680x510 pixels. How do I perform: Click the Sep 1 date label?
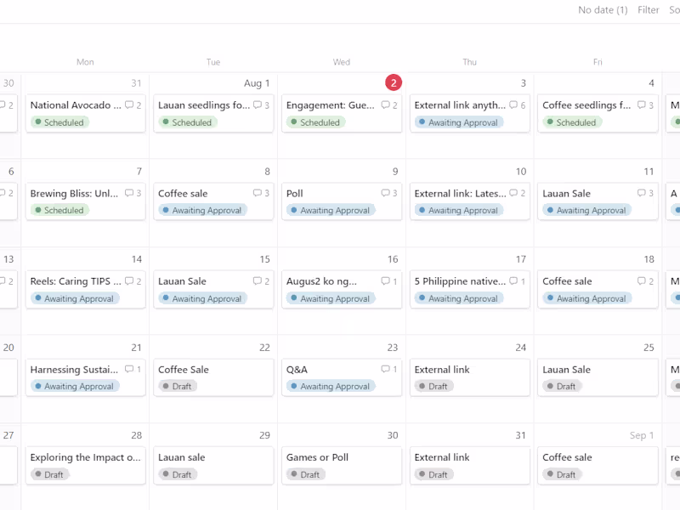(x=642, y=435)
